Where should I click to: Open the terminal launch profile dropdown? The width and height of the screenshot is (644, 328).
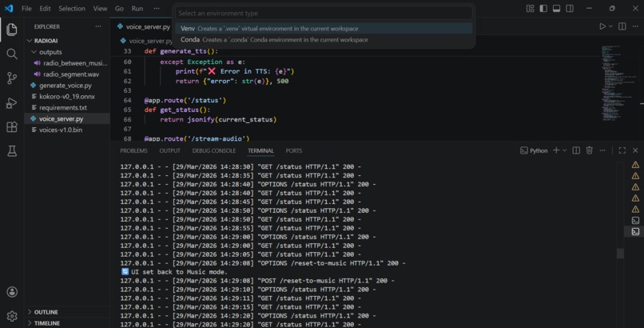point(565,150)
